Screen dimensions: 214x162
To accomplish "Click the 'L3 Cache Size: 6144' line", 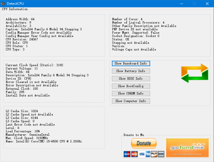I will tap(22, 118).
